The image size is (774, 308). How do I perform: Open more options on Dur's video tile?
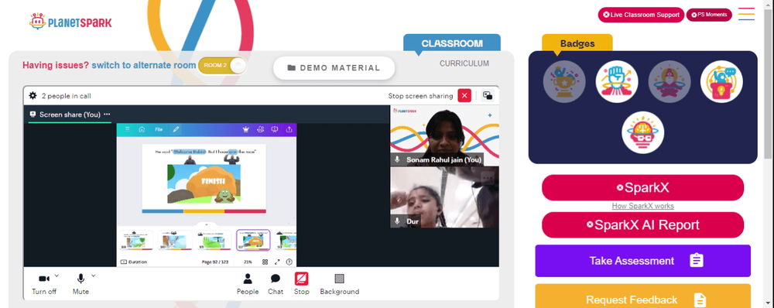(x=488, y=178)
